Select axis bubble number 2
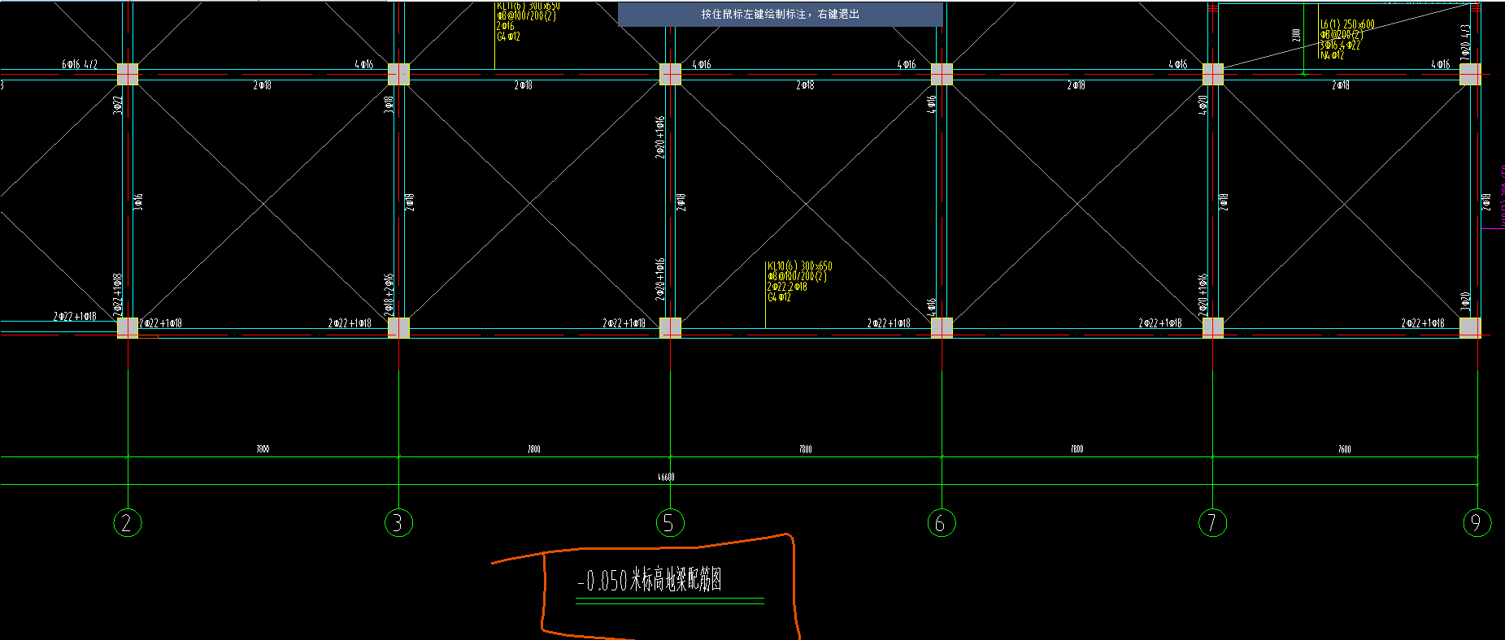This screenshot has height=640, width=1505. click(128, 522)
